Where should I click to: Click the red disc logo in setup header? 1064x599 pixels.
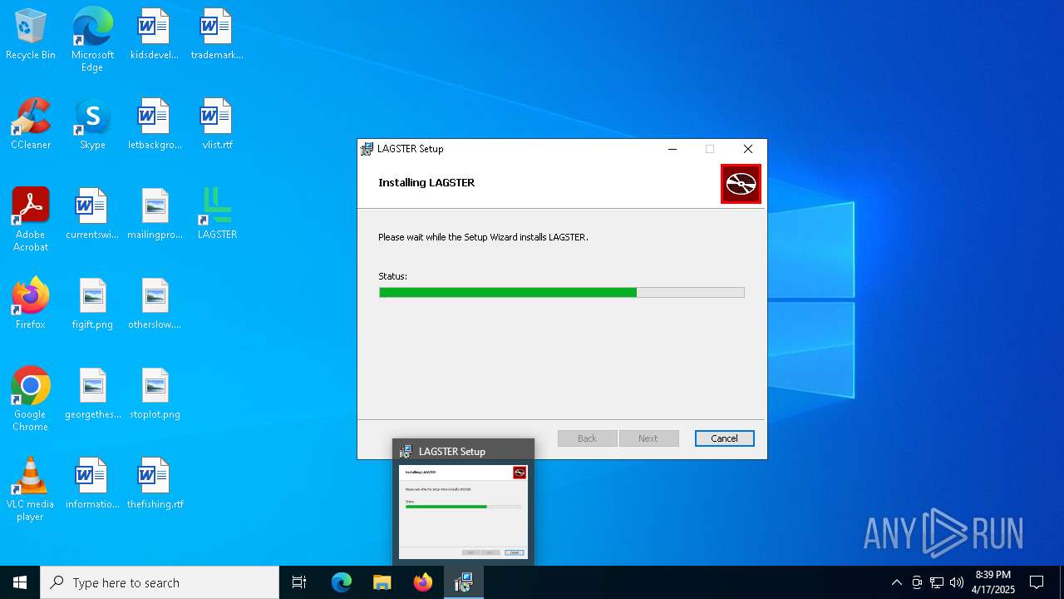pyautogui.click(x=741, y=184)
